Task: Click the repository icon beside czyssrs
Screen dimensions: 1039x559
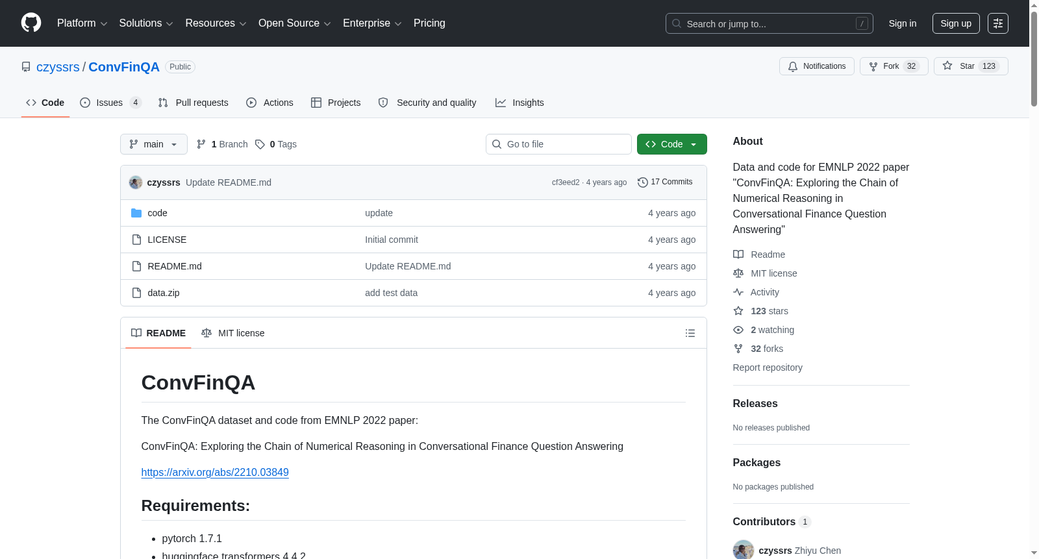Action: pos(26,67)
